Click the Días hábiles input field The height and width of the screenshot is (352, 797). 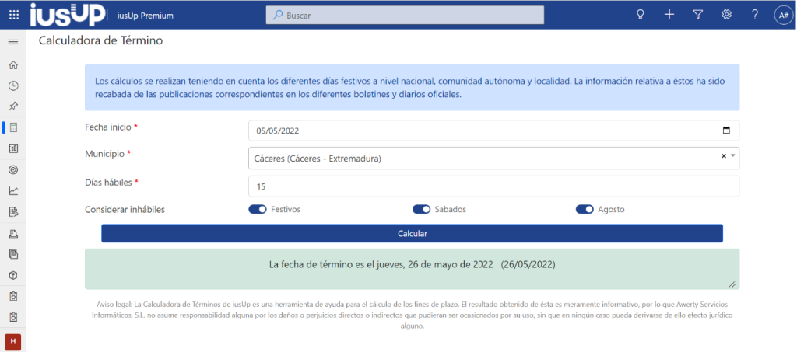click(x=493, y=186)
